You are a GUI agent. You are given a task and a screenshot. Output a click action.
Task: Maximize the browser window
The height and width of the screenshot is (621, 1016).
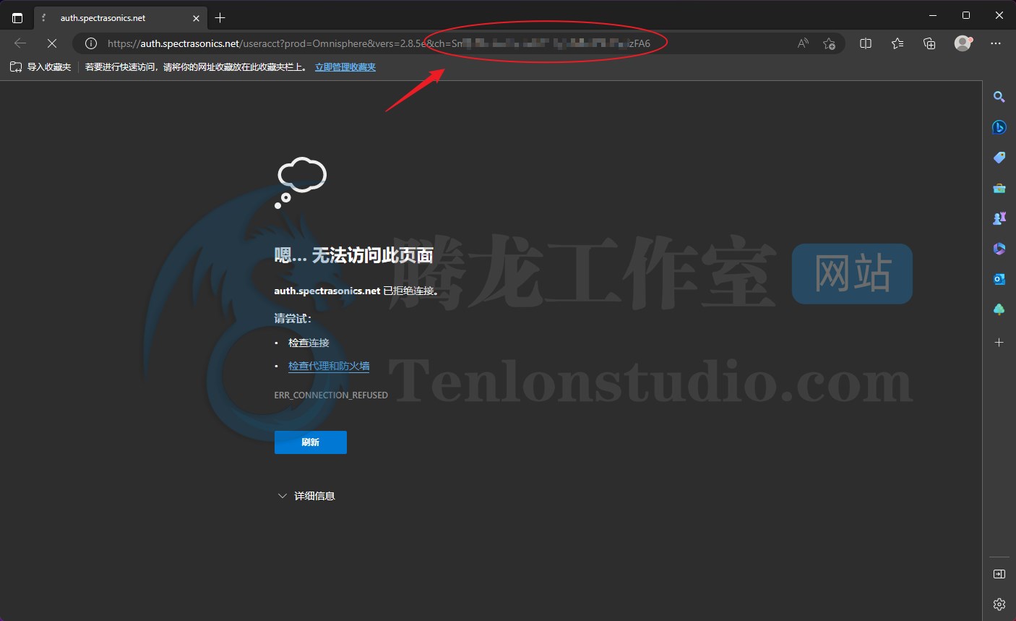point(966,15)
